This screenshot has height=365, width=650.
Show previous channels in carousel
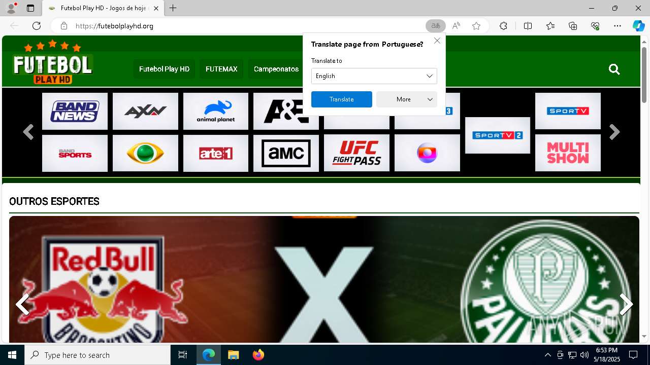(x=28, y=132)
